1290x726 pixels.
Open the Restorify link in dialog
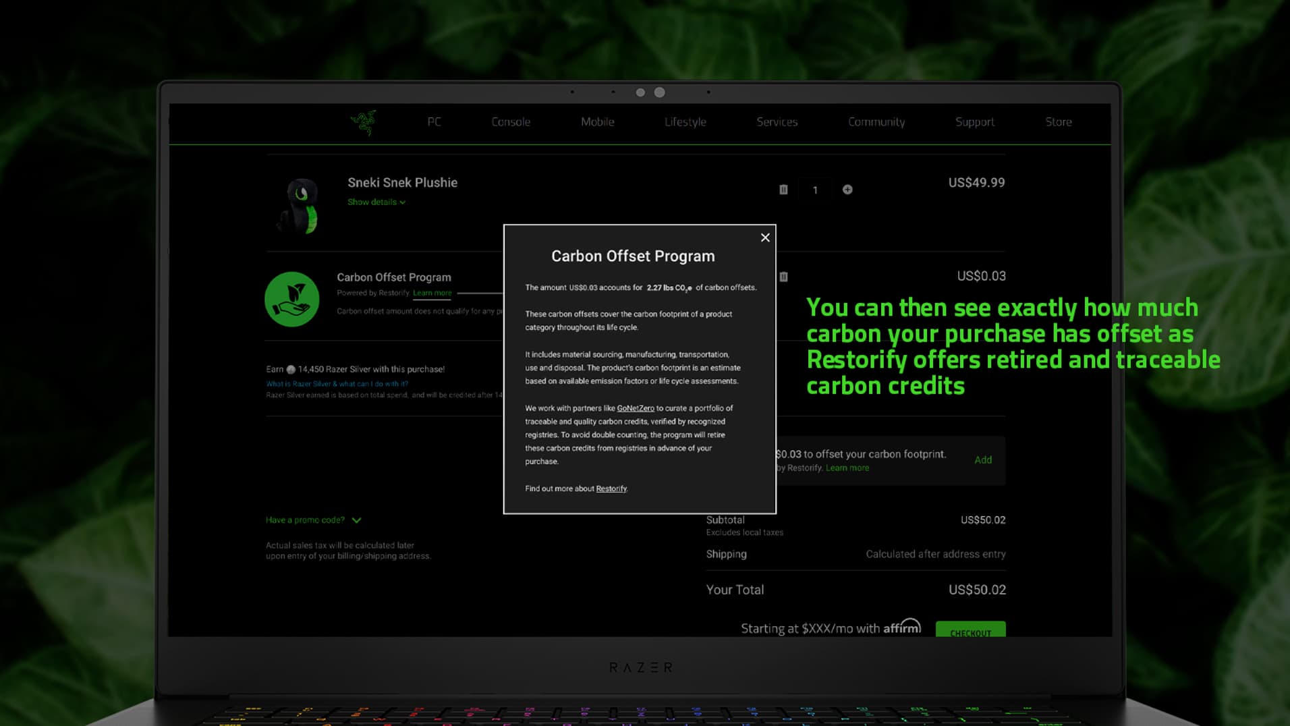[x=611, y=488]
